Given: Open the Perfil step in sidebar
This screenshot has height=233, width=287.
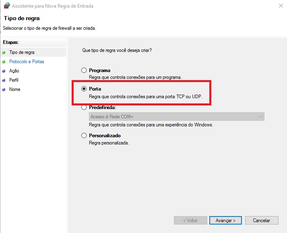Looking at the screenshot, I should (14, 80).
